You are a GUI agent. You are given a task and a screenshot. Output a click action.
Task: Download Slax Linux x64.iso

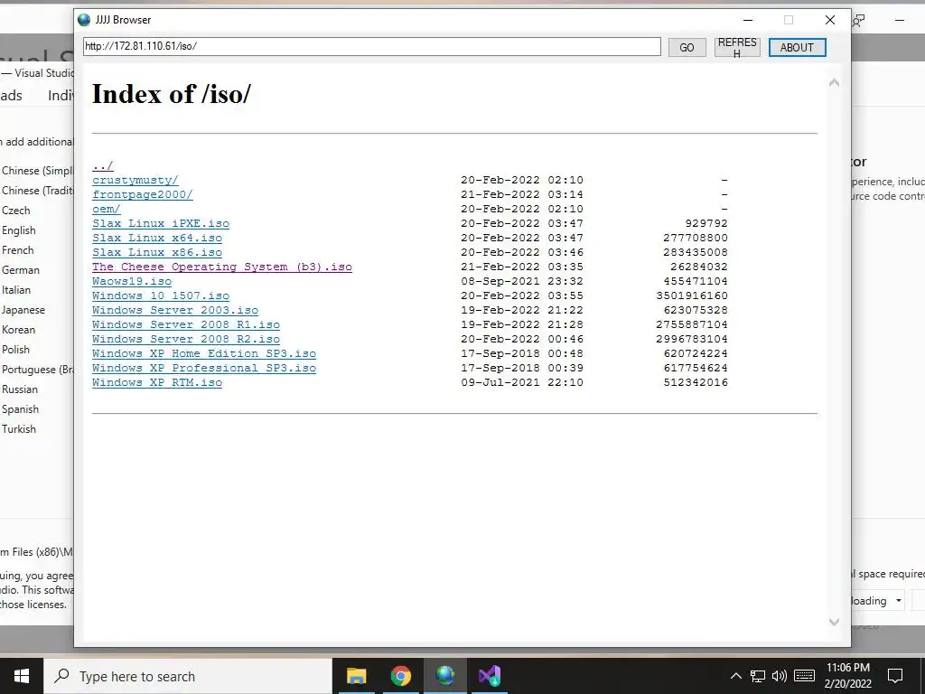click(x=157, y=238)
